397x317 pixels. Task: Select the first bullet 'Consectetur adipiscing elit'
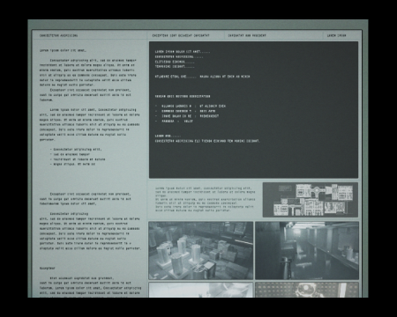[x=76, y=150]
